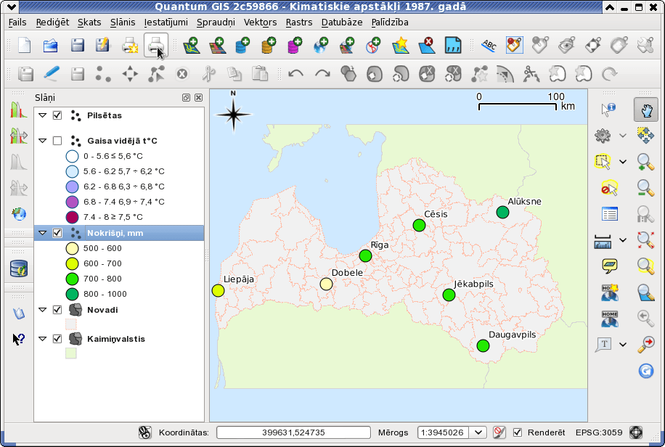Select the Zoom Out magnifier tool
Image resolution: width=665 pixels, height=447 pixels.
click(645, 188)
